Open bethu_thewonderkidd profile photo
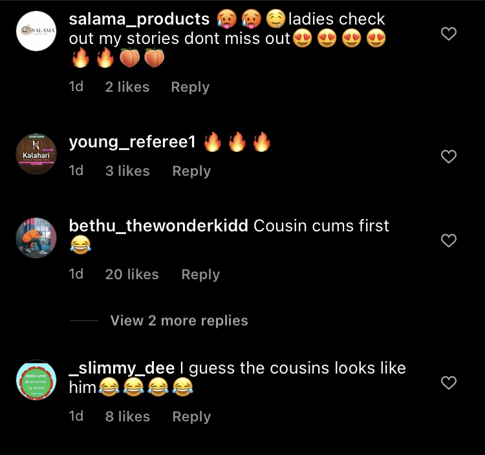Viewport: 485px width, 455px height. [x=36, y=238]
